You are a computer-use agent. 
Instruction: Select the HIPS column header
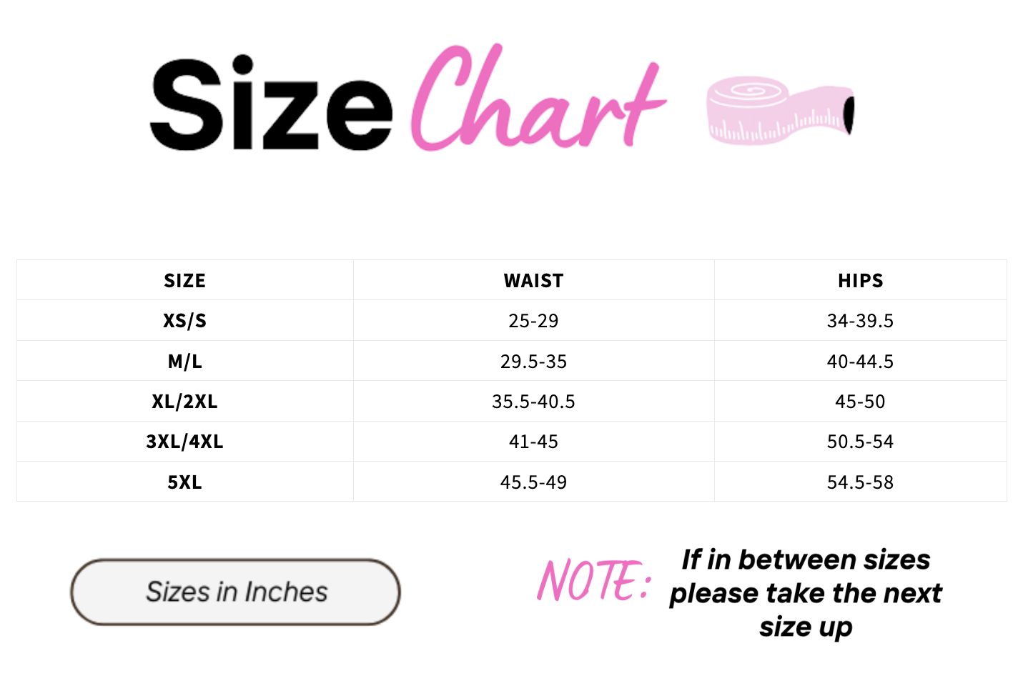coord(860,281)
